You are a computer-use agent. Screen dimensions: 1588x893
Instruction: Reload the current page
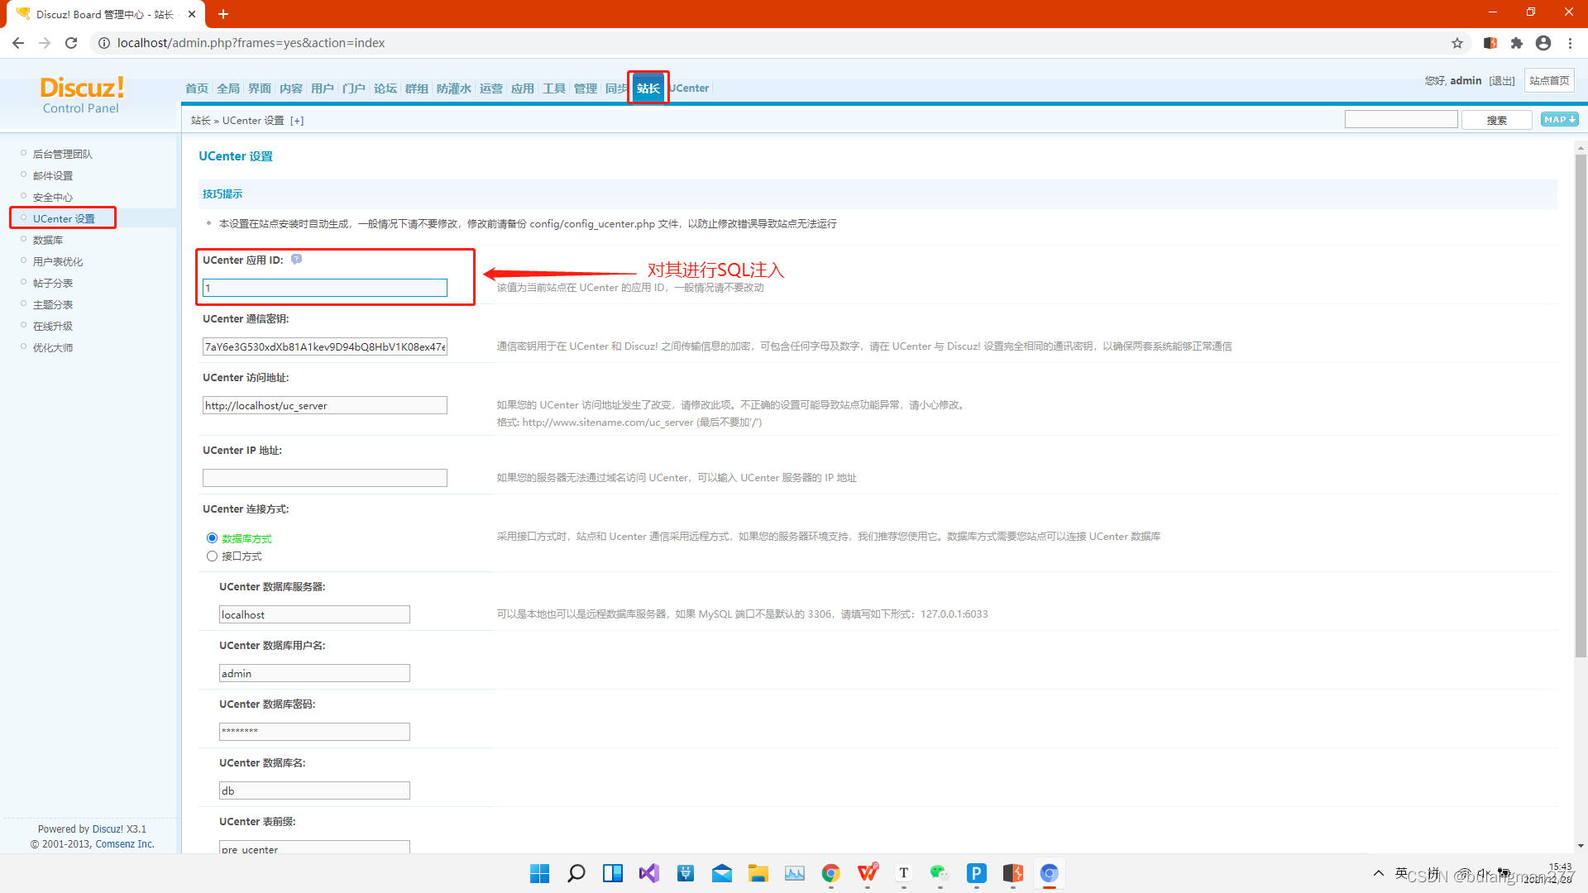(71, 43)
